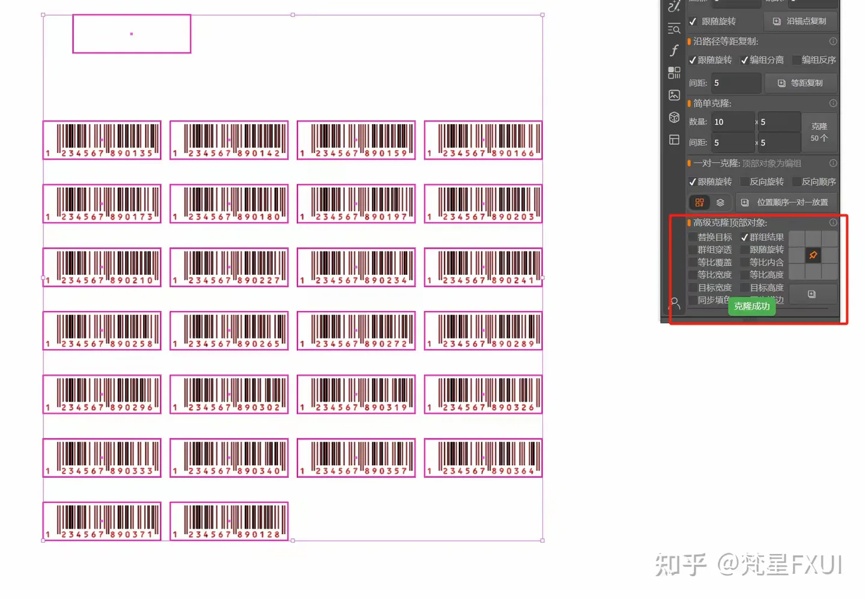Click the green 克隆成功 toast

pyautogui.click(x=751, y=306)
